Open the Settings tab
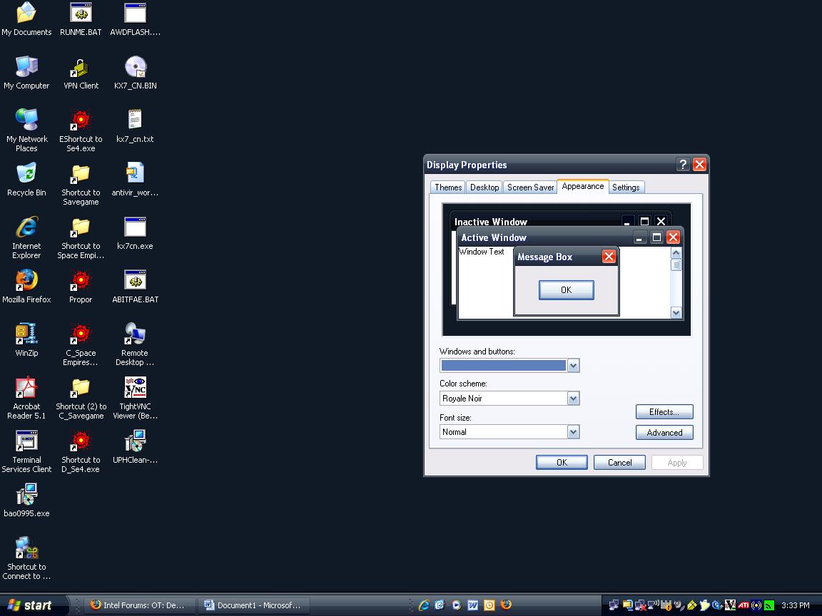Image resolution: width=822 pixels, height=616 pixels. click(x=626, y=188)
